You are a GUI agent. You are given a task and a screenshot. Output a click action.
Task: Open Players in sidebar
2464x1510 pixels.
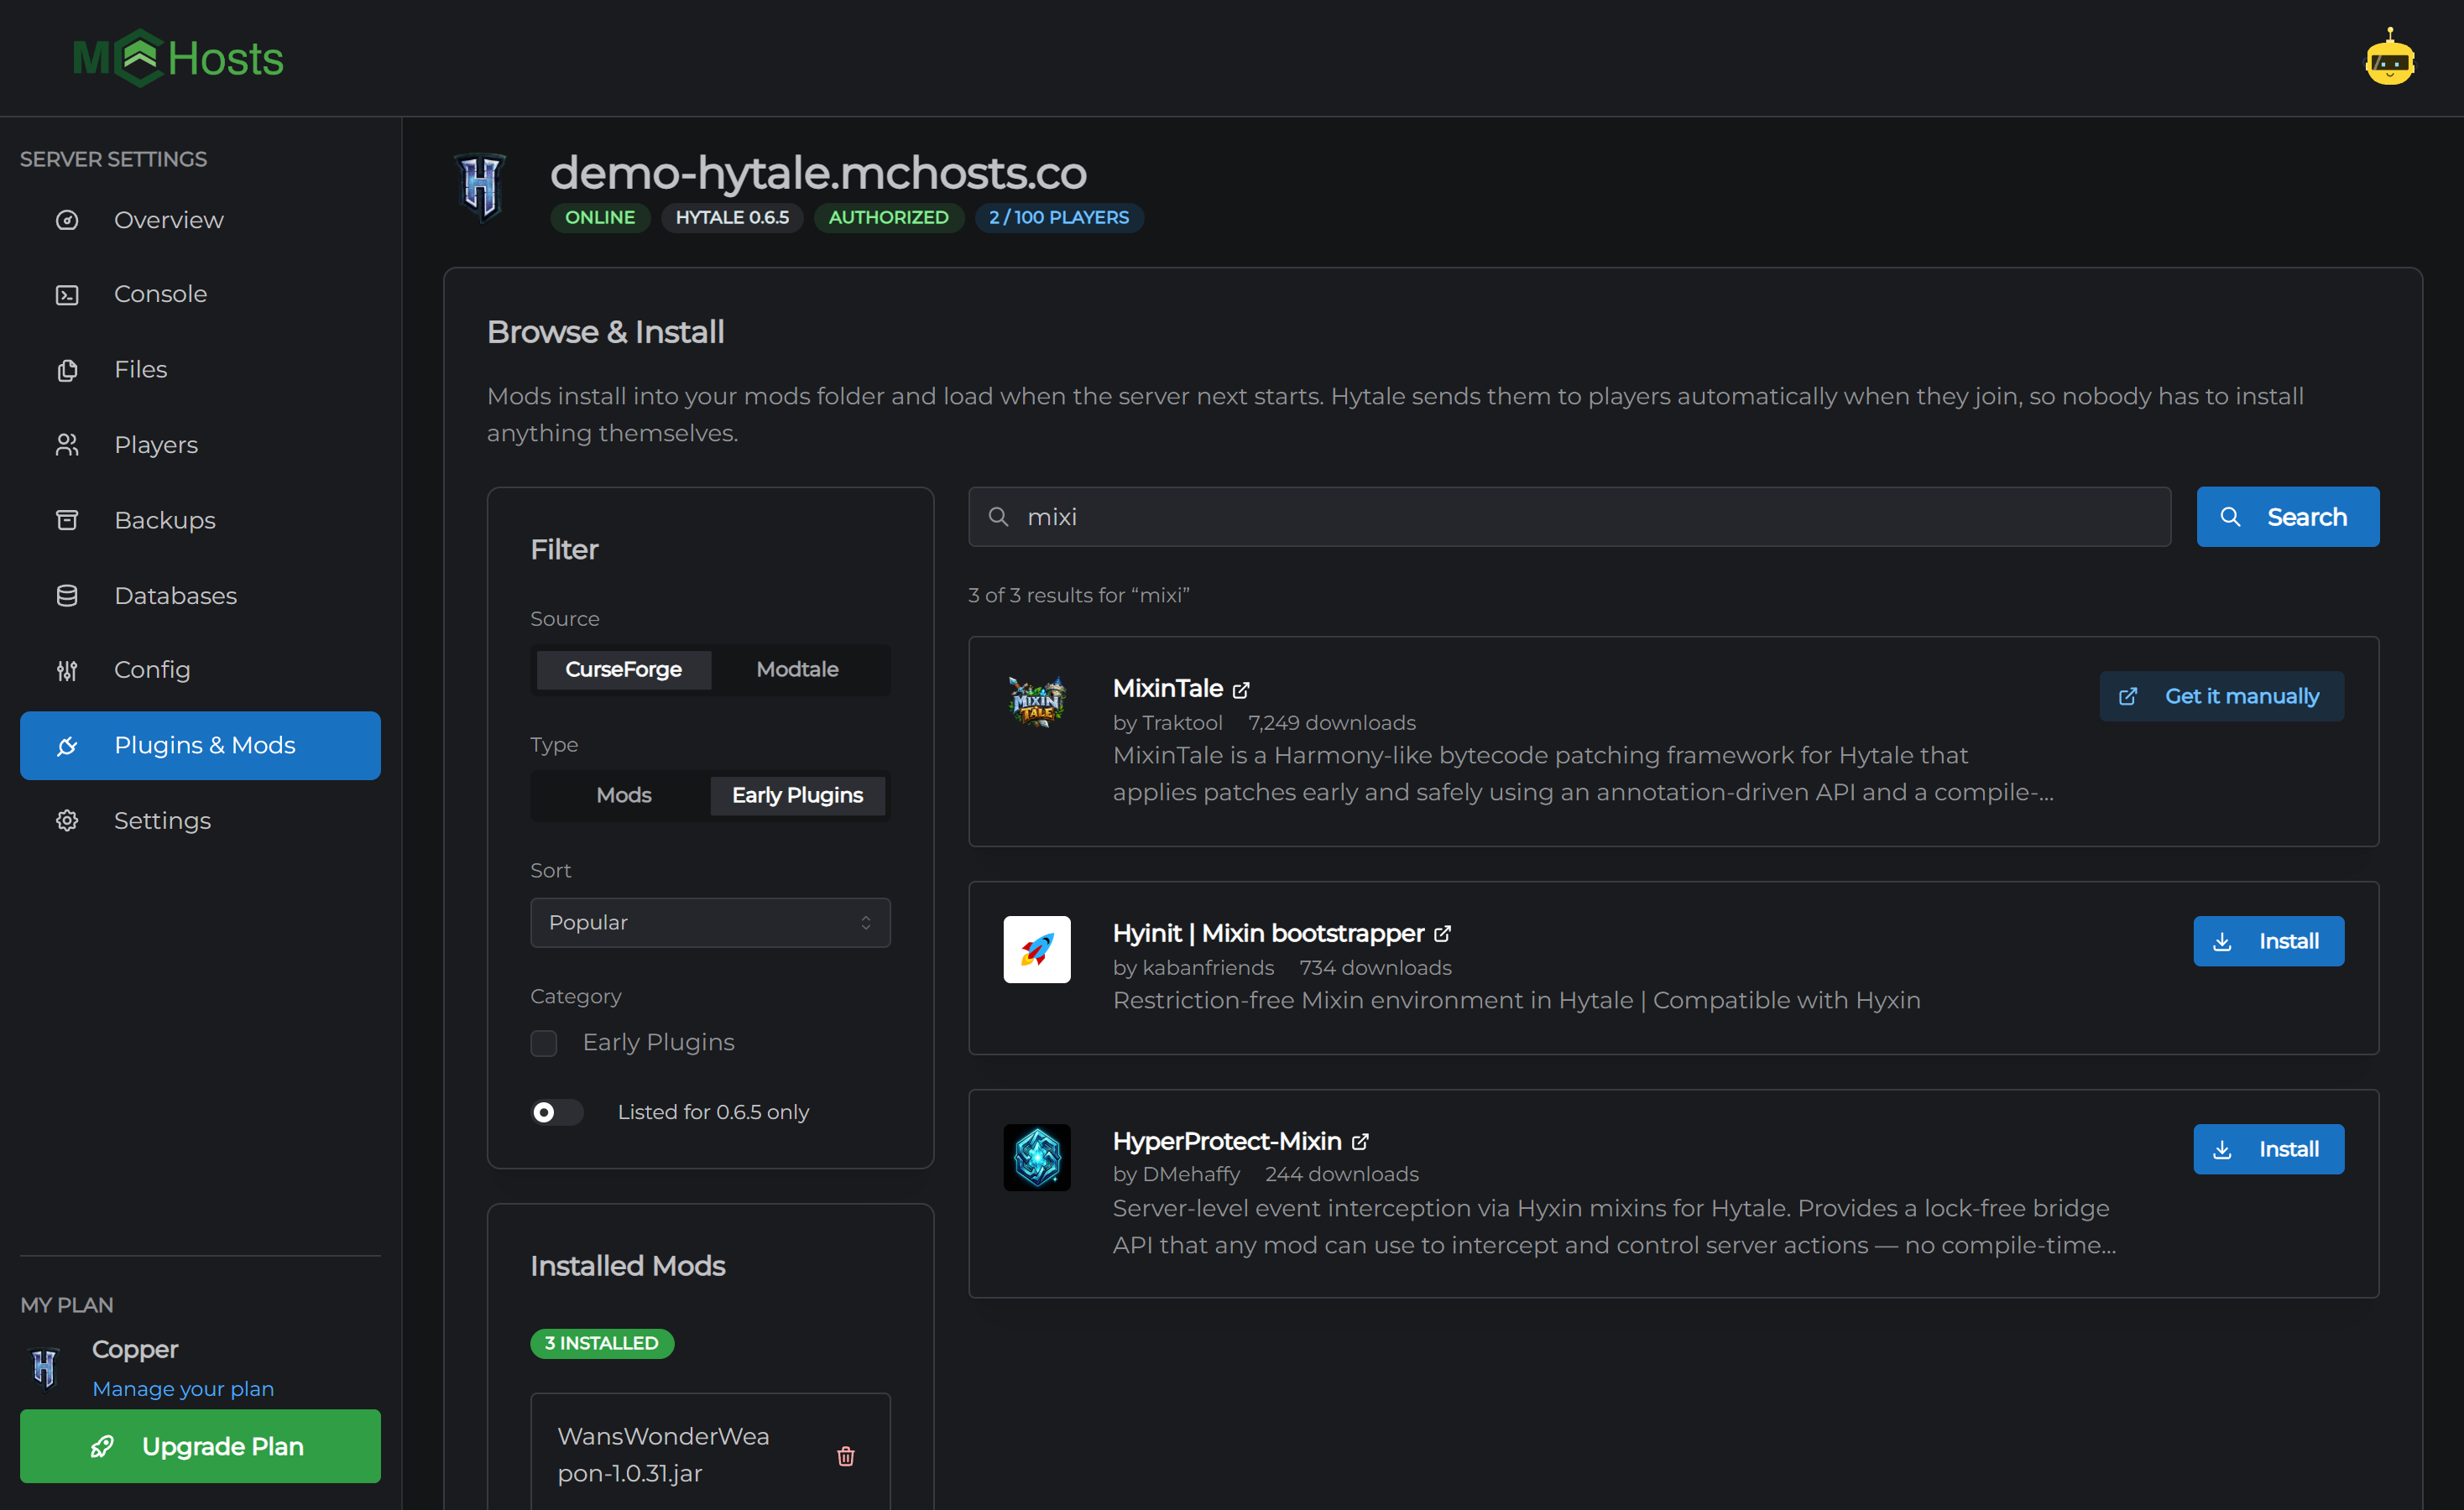pyautogui.click(x=200, y=445)
